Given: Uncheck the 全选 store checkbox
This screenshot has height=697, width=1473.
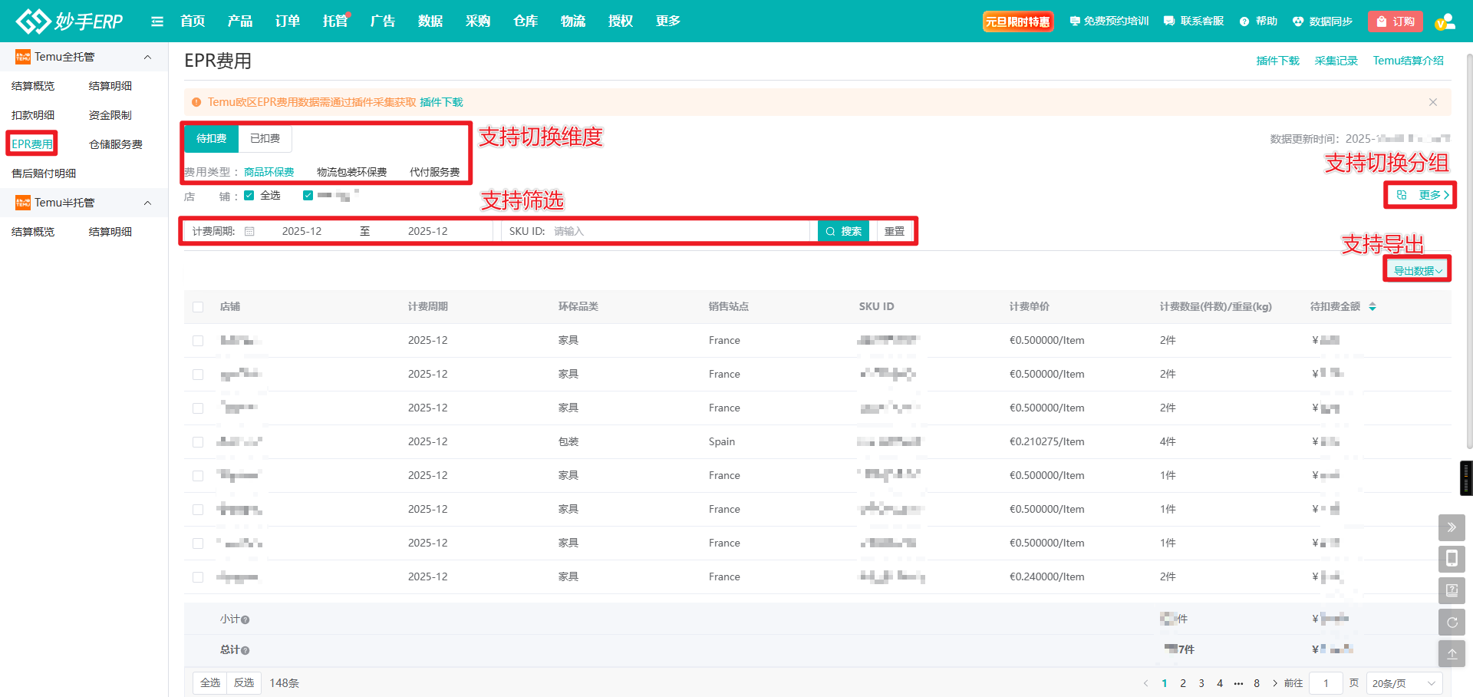Looking at the screenshot, I should coord(249,196).
